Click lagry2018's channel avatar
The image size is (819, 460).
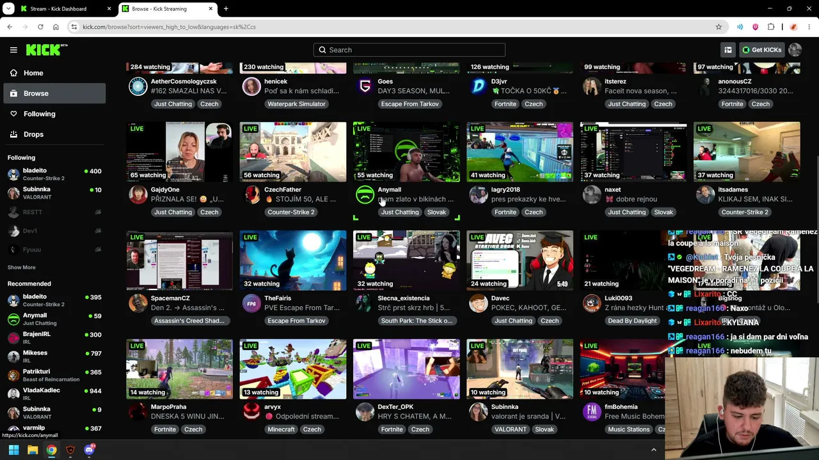point(478,195)
